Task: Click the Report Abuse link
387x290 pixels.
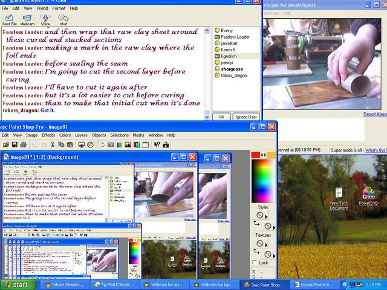Action: click(375, 114)
